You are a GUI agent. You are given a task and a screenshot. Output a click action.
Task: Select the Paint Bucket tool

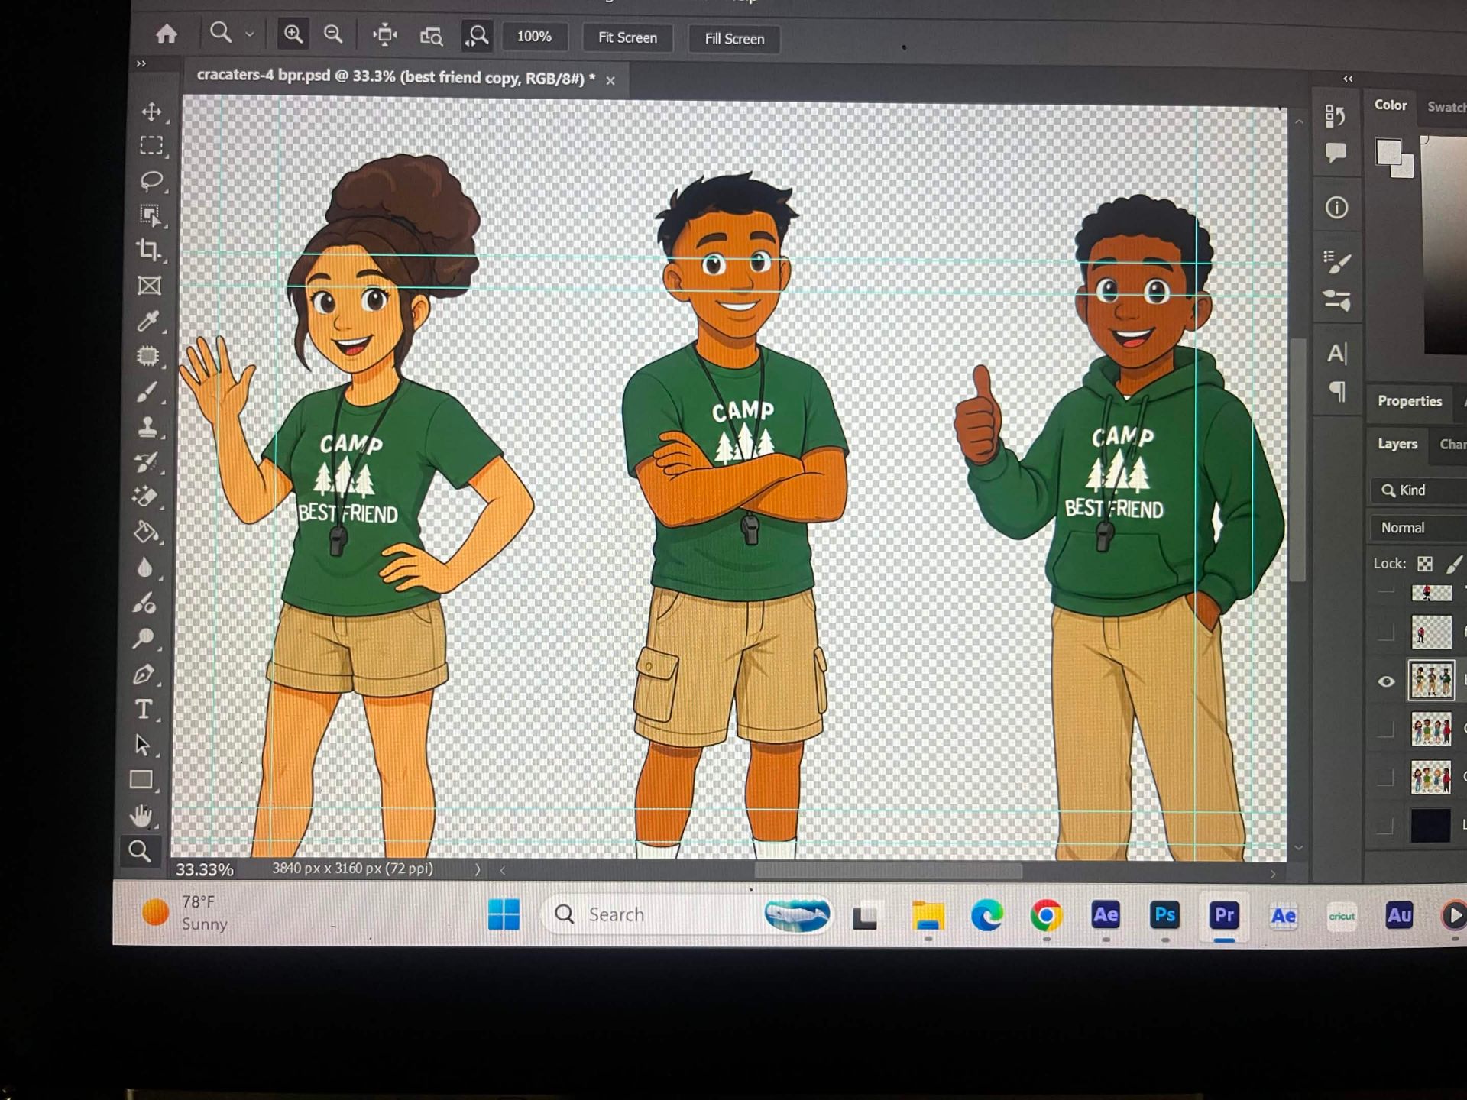[146, 532]
